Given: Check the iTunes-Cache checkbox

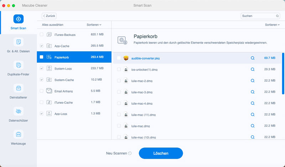Looking at the screenshot, I should [x=41, y=102].
